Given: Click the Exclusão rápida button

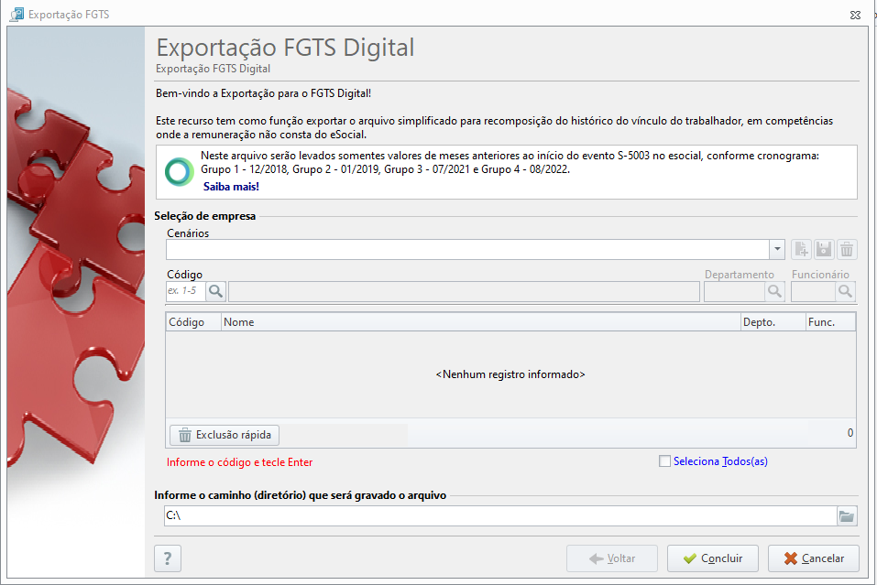Looking at the screenshot, I should click(x=225, y=435).
